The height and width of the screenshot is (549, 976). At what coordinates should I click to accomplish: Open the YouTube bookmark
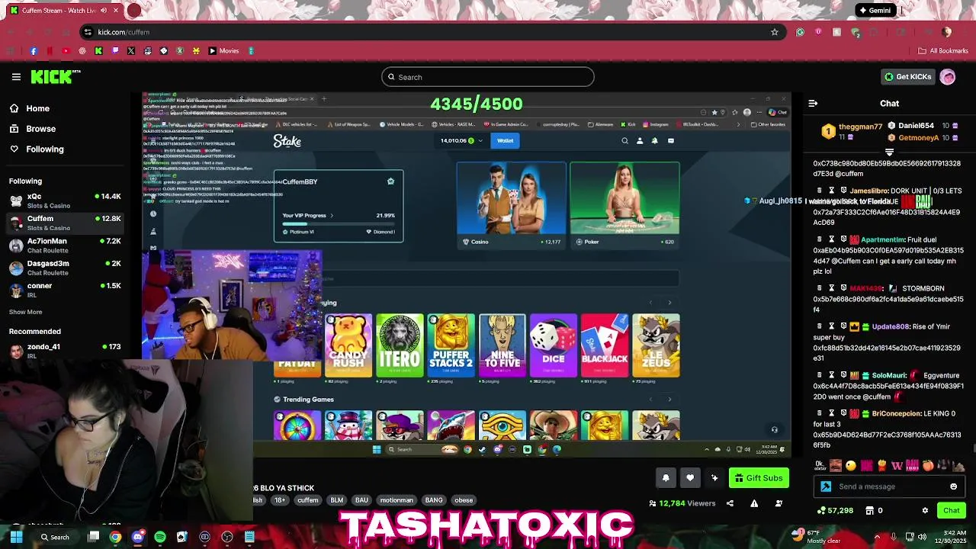click(x=66, y=51)
